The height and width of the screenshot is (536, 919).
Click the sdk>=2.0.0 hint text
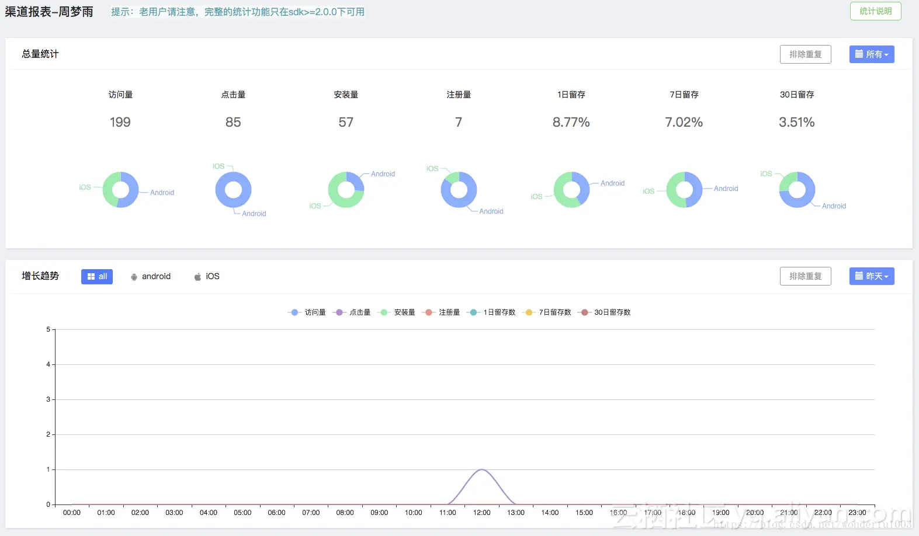click(238, 12)
